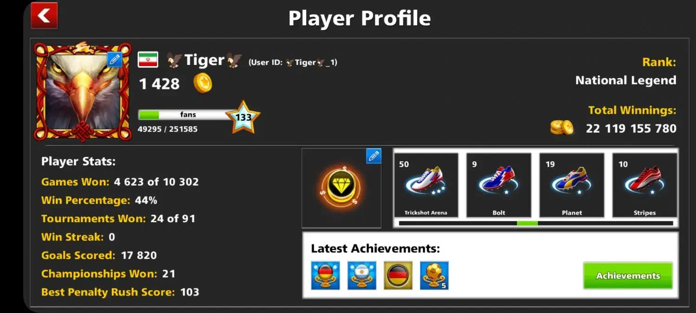
Task: Tap the eagle profile picture
Action: point(83,92)
